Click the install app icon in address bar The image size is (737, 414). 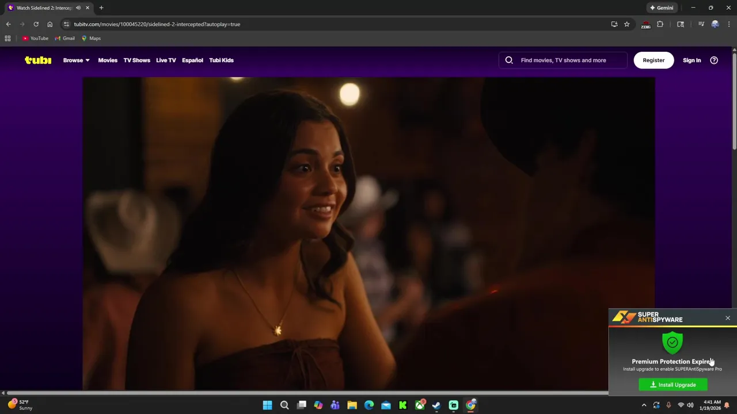(614, 24)
